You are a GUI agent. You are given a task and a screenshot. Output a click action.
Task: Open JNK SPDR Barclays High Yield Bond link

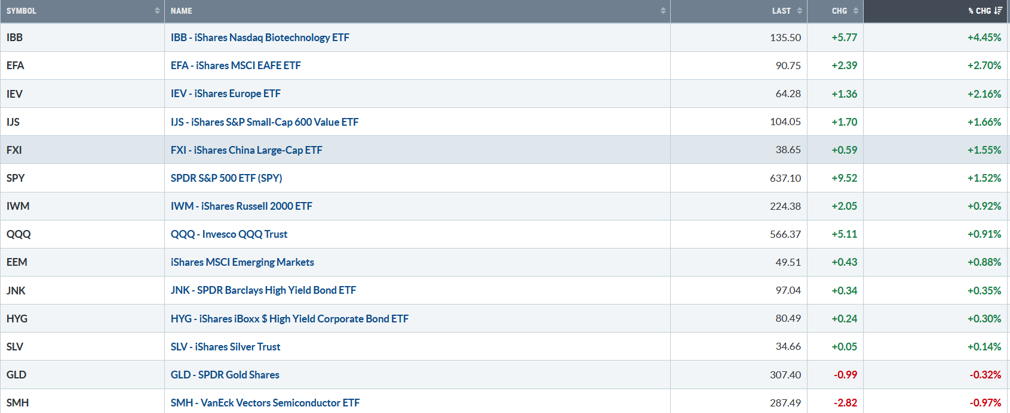263,290
